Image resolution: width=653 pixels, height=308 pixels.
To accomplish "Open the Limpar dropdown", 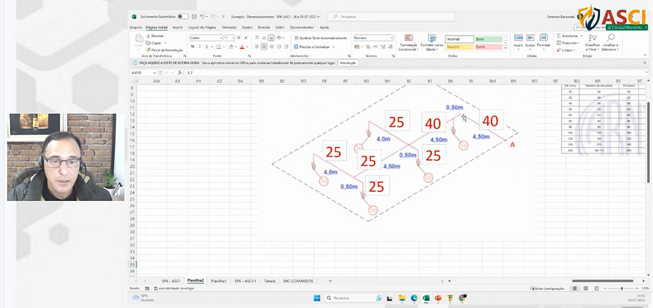I will pos(566,49).
